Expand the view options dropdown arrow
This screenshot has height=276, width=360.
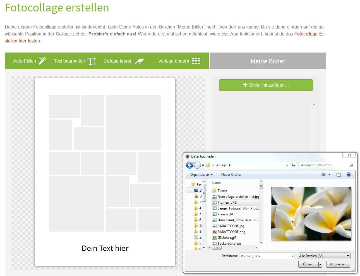tap(329, 175)
